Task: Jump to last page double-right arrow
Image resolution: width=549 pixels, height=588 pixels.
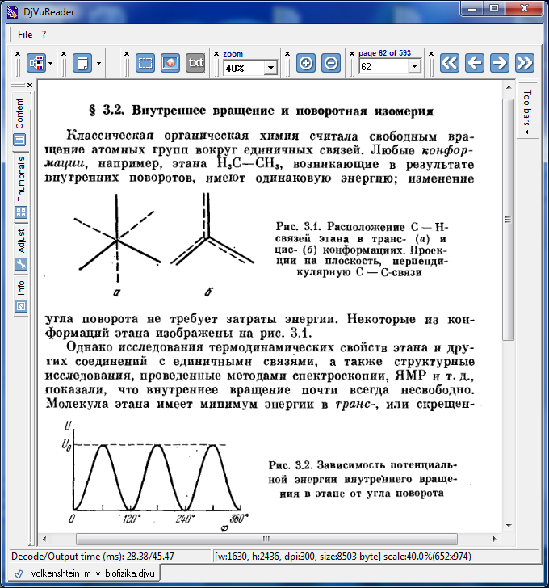Action: coord(525,63)
